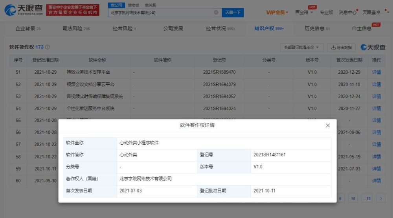Click dialog first publish date 2021-07-03

[x=130, y=191]
